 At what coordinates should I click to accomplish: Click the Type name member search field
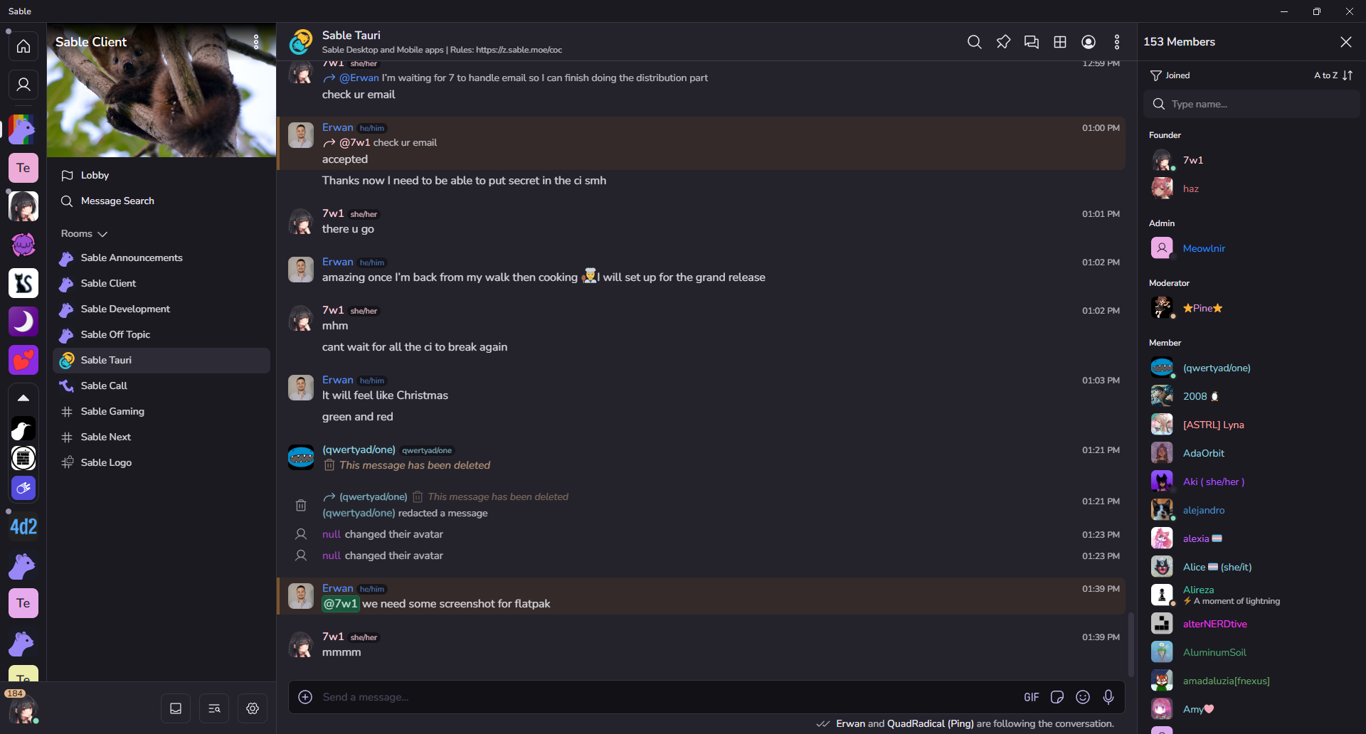[1251, 104]
